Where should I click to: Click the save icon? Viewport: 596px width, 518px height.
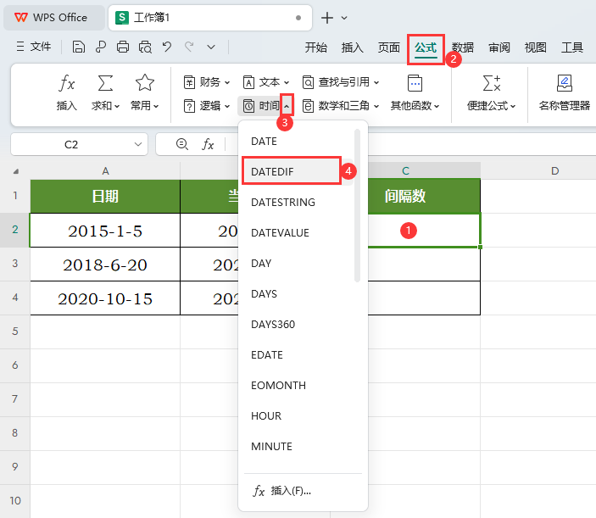79,47
